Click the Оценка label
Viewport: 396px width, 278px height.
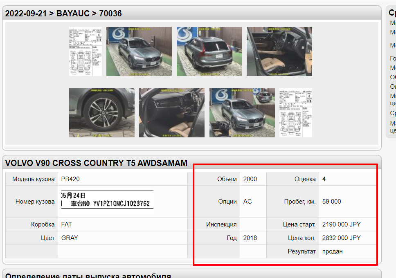coord(305,179)
